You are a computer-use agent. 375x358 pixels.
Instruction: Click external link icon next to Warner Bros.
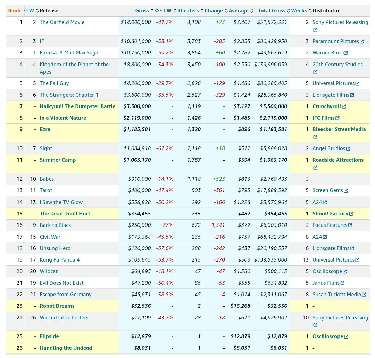[x=345, y=53]
